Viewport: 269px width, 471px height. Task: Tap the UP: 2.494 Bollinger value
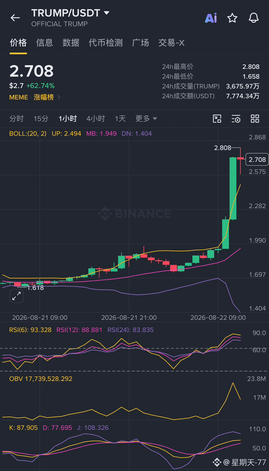(66, 134)
